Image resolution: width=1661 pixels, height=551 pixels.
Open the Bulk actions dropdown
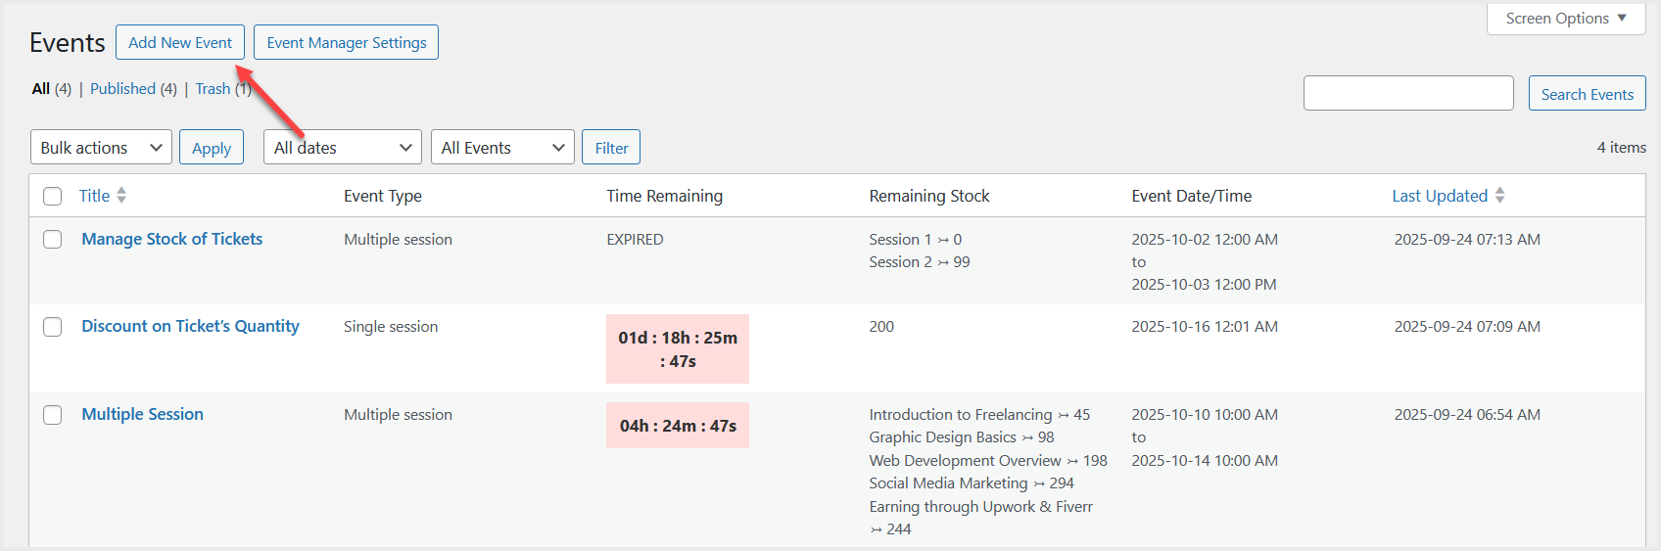click(x=101, y=148)
